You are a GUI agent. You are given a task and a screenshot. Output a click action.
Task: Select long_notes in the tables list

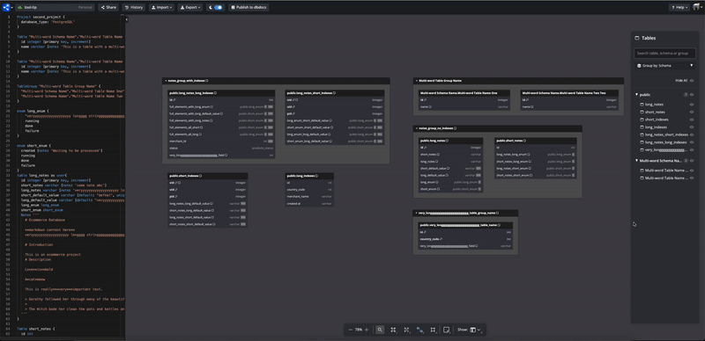click(654, 105)
